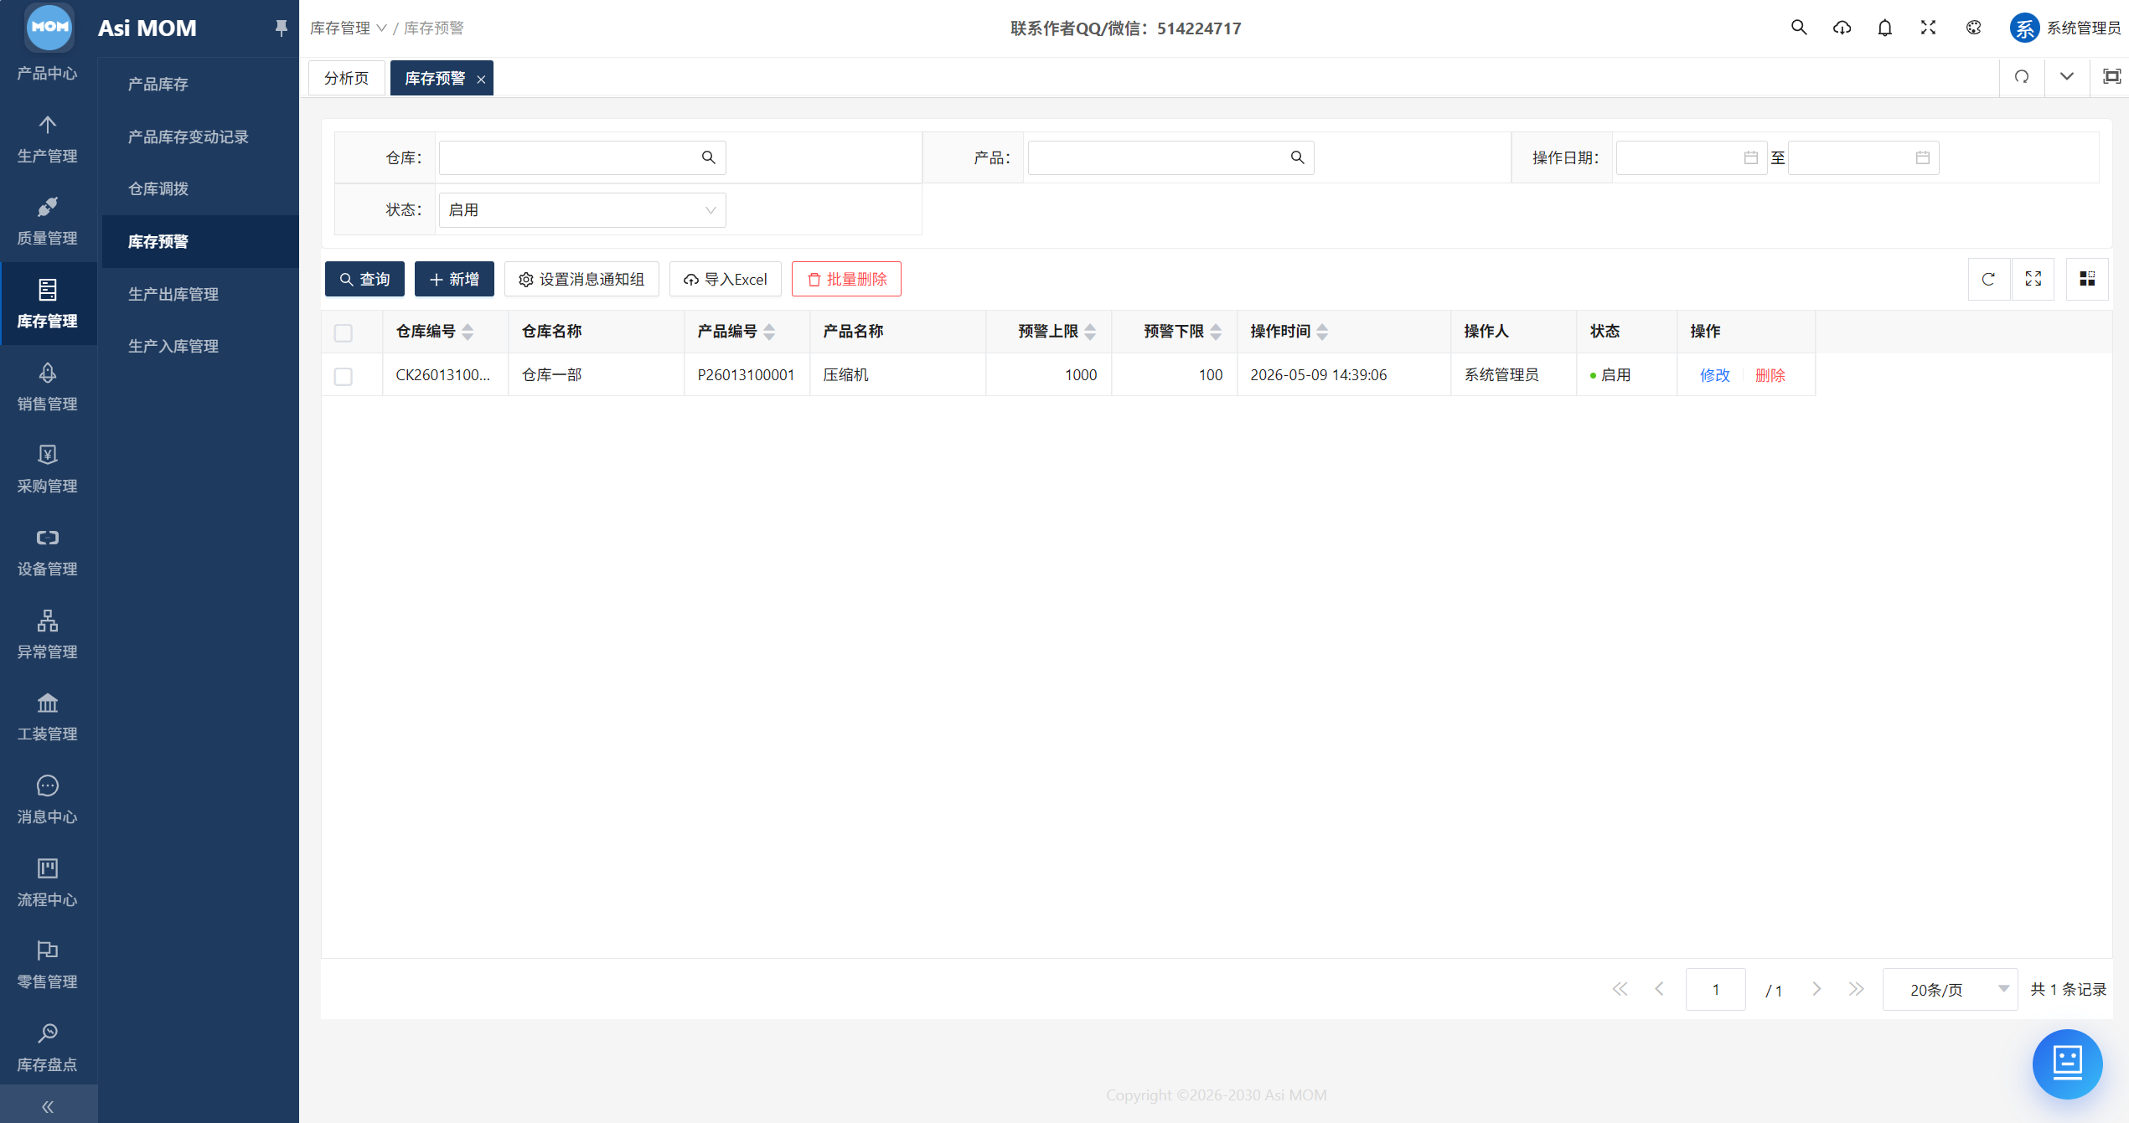Toggle fullscreen icon in the header
Image resolution: width=2129 pixels, height=1123 pixels.
pos(1928,28)
